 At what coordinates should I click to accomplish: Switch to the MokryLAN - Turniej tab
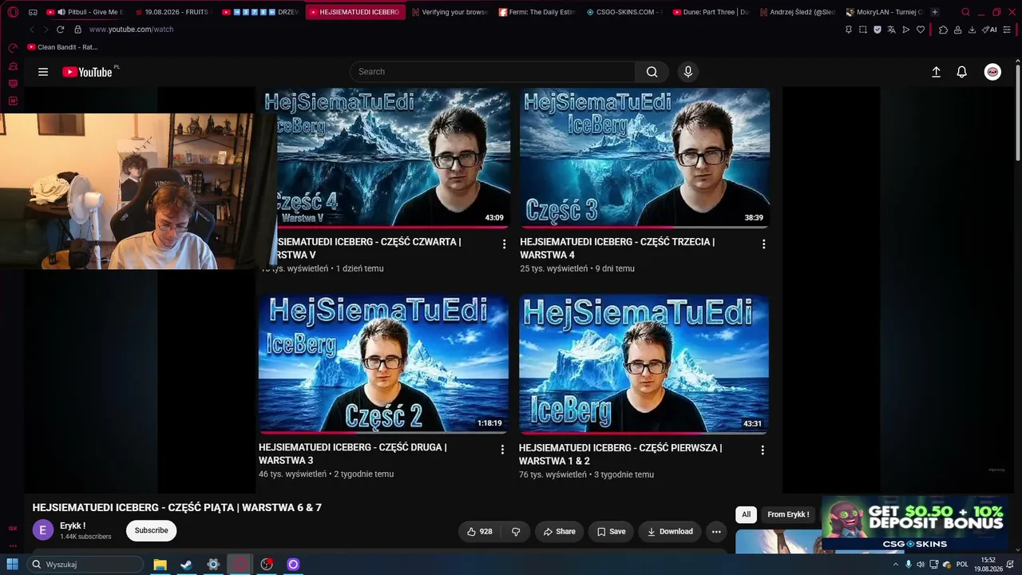pos(885,12)
